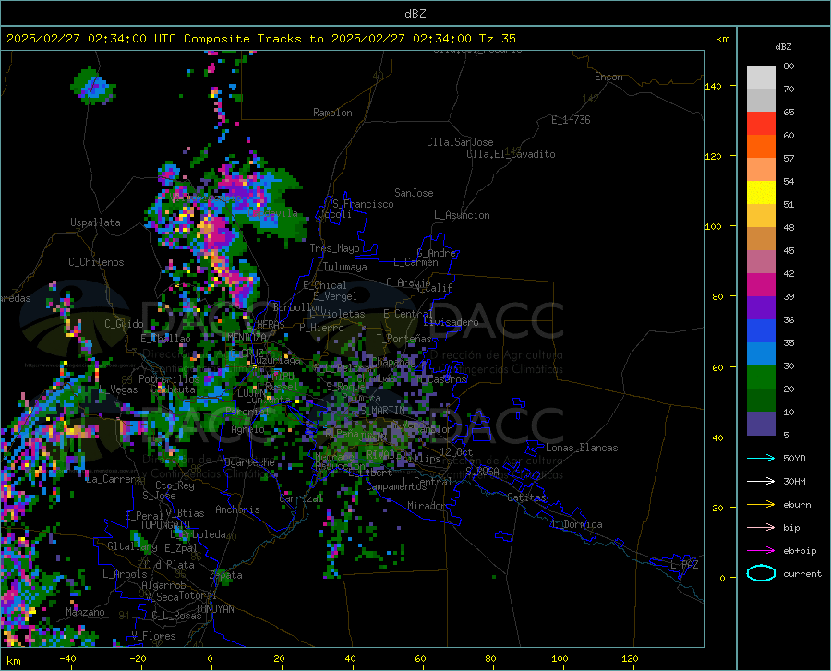831x671 pixels.
Task: Click the pink bip arrow legend icon
Action: coord(761,528)
